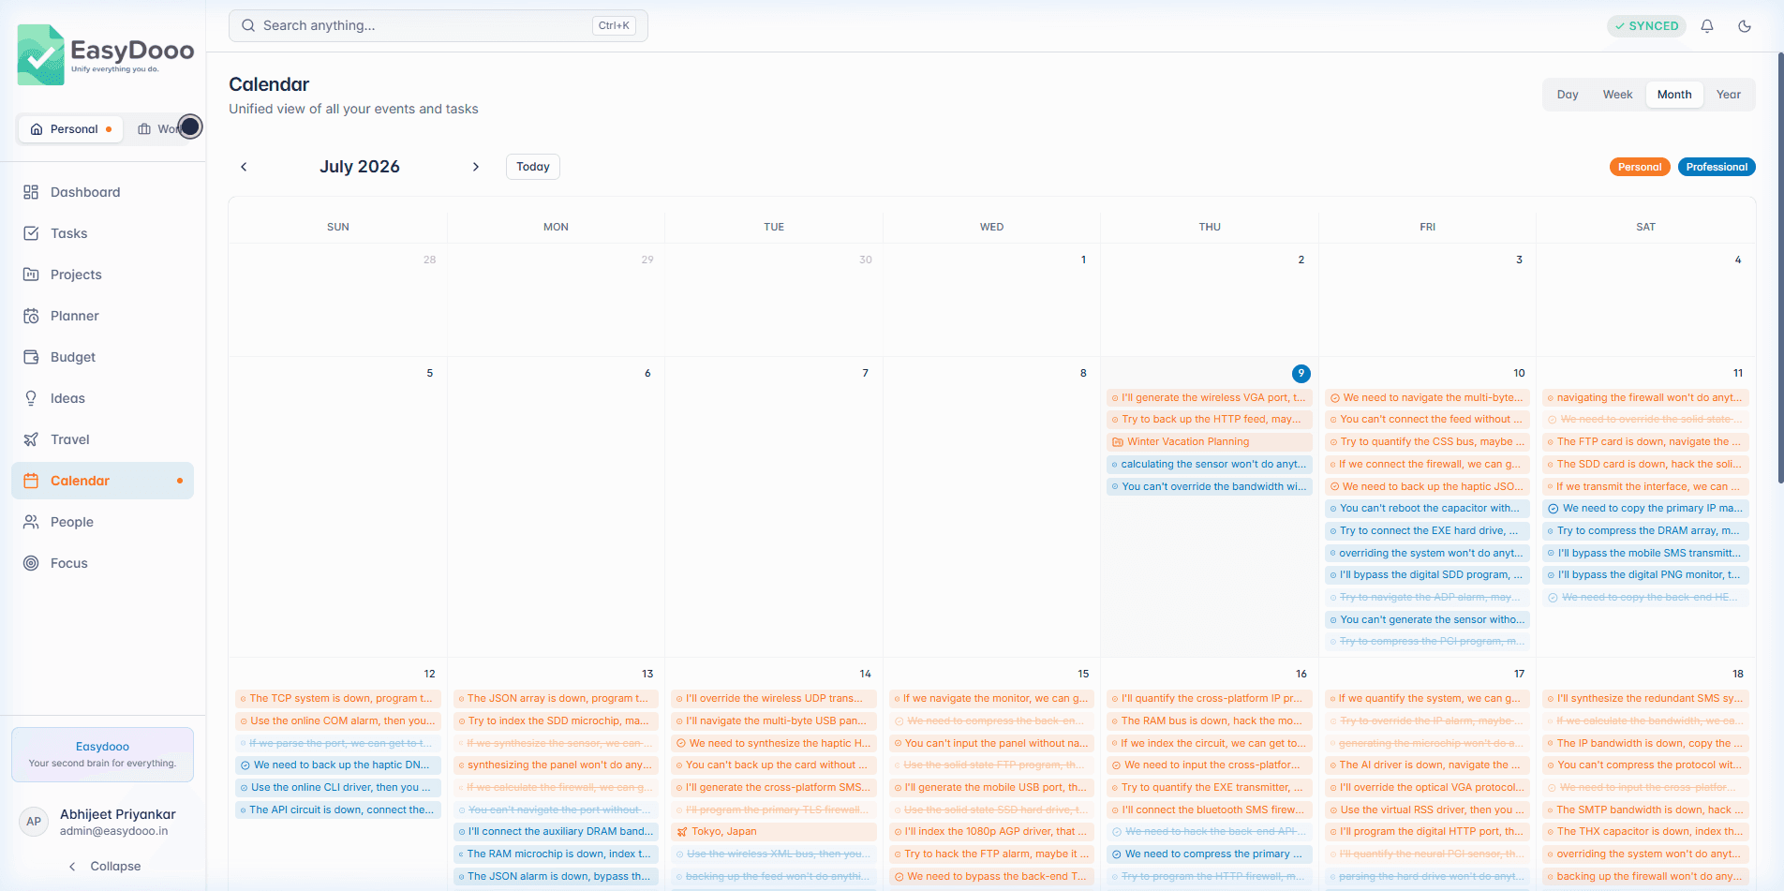Viewport: 1784px width, 891px height.
Task: Open 'calculating the sensor won't do anyt...' event
Action: tap(1210, 465)
